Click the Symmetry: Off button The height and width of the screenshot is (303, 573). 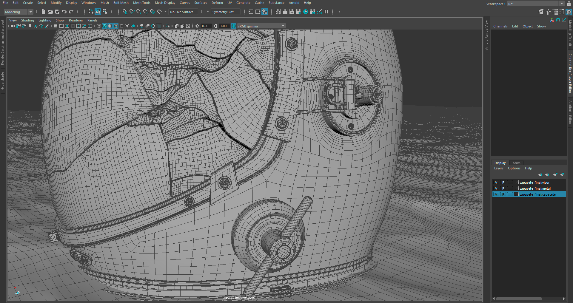coord(223,12)
